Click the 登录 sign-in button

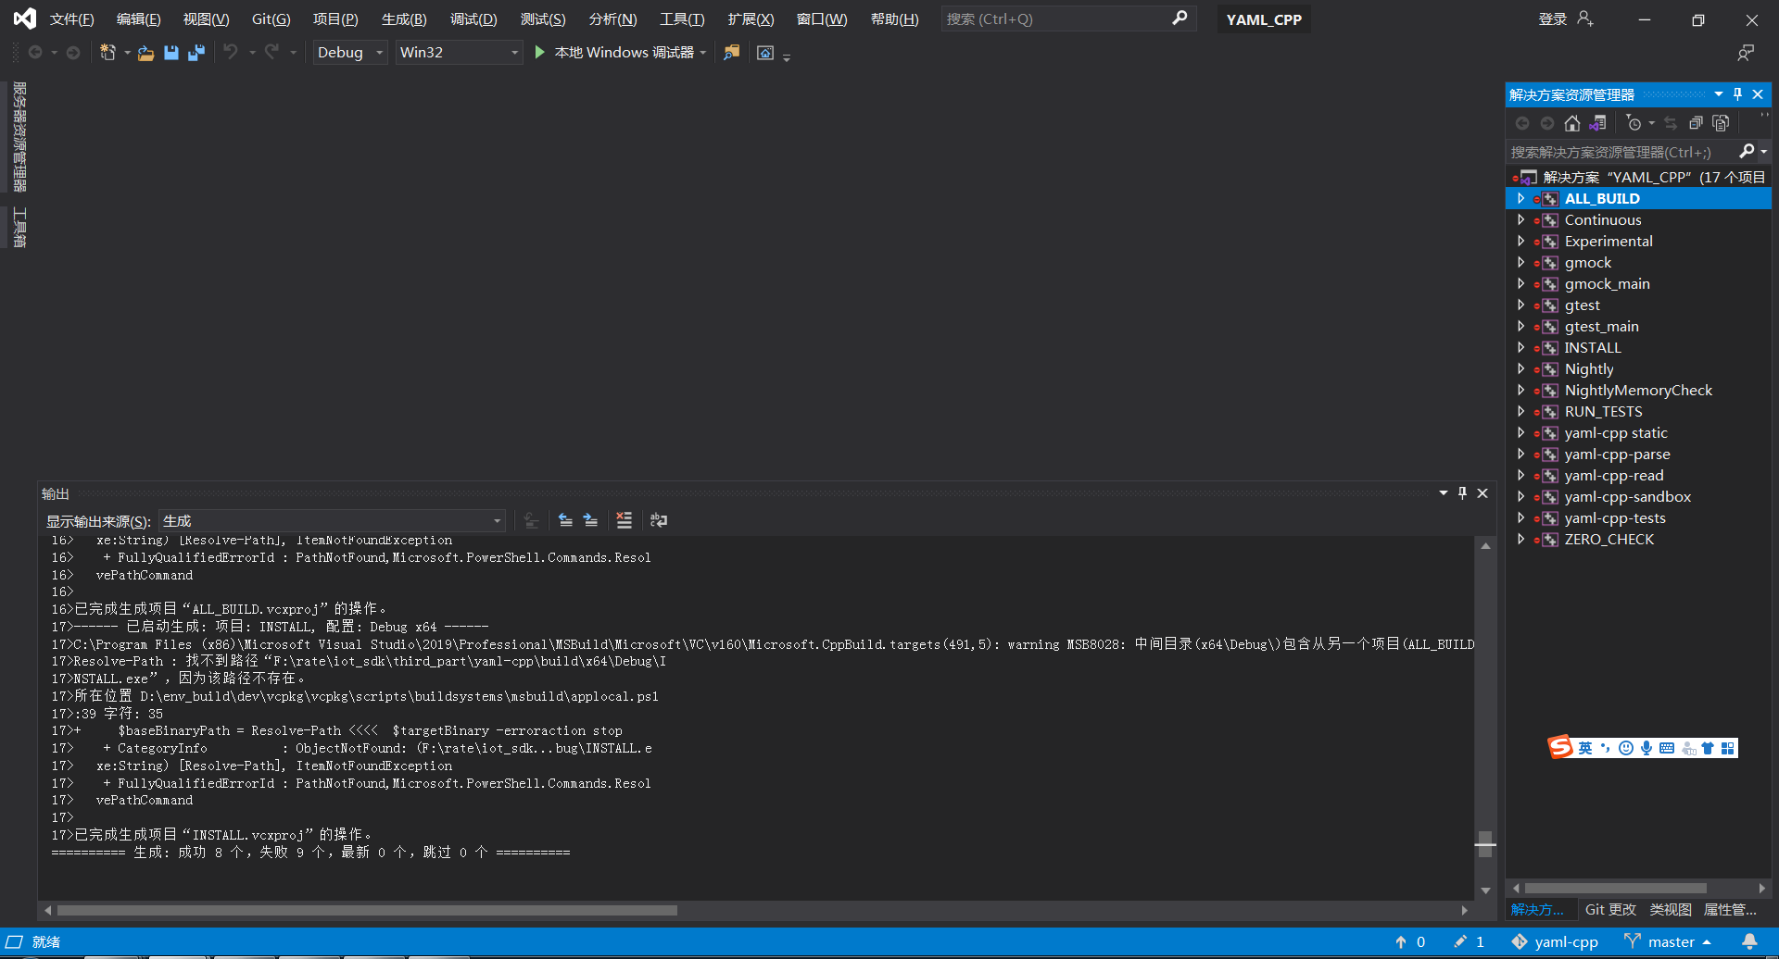point(1552,19)
